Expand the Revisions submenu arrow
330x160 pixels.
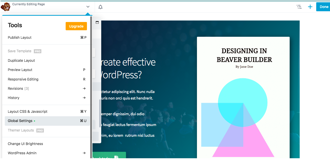[84, 88]
